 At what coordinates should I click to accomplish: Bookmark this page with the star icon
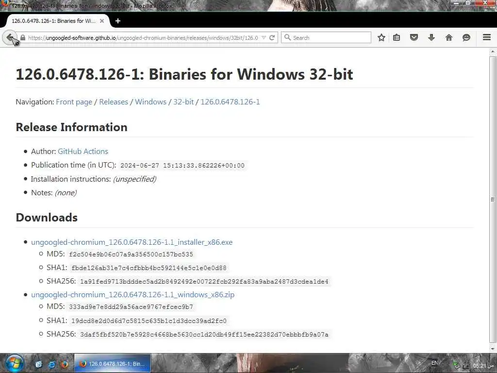[x=381, y=37]
